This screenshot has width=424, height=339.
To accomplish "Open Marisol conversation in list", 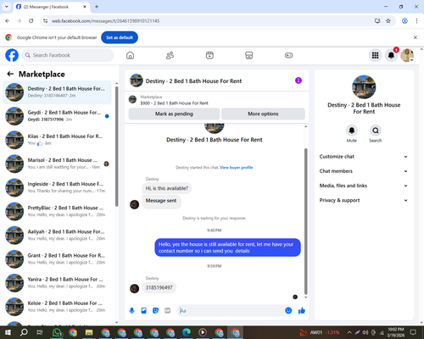I will (x=57, y=164).
